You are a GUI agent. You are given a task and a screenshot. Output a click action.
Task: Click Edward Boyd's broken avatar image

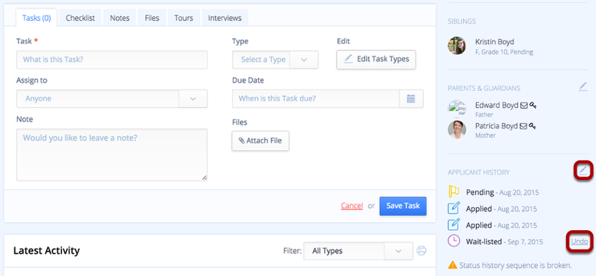(x=457, y=109)
